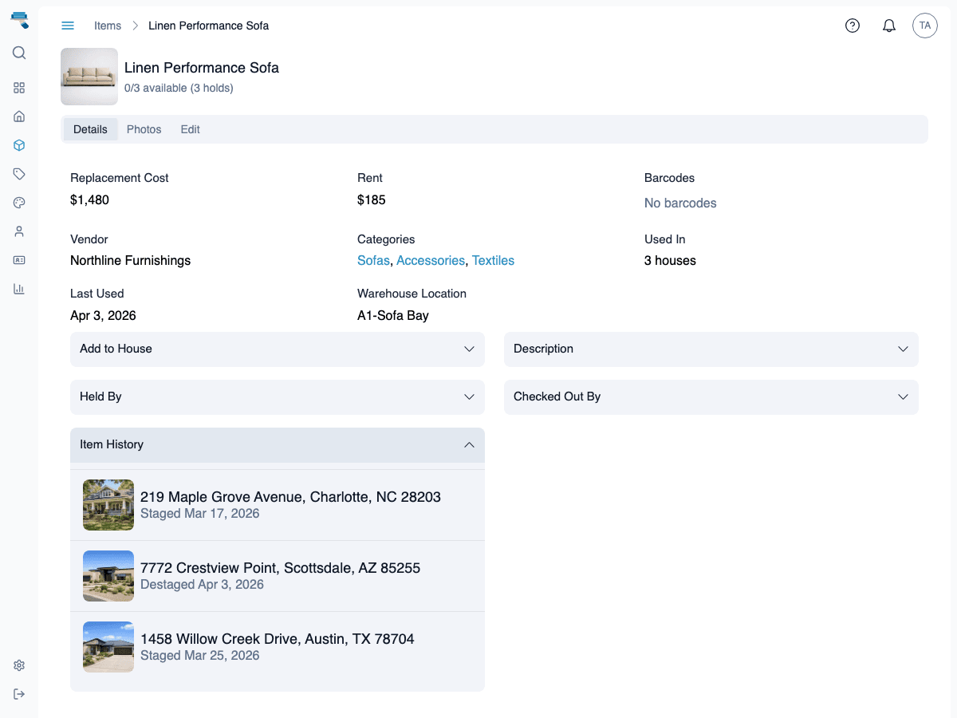The width and height of the screenshot is (957, 718).
Task: Toggle the hamburger menu
Action: click(68, 26)
